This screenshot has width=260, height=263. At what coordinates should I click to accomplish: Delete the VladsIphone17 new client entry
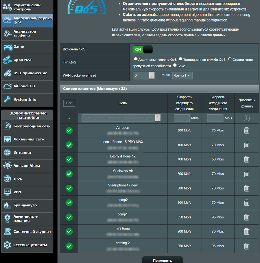click(x=247, y=188)
